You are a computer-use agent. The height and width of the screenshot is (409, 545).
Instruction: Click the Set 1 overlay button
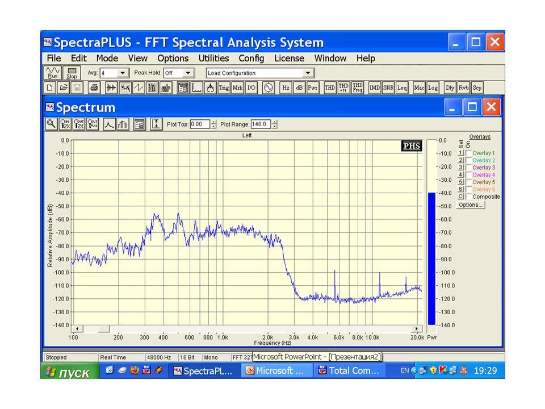[x=460, y=153]
